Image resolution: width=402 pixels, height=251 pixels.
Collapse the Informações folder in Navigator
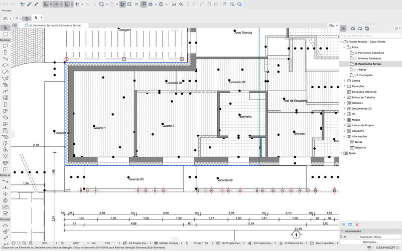(x=345, y=136)
